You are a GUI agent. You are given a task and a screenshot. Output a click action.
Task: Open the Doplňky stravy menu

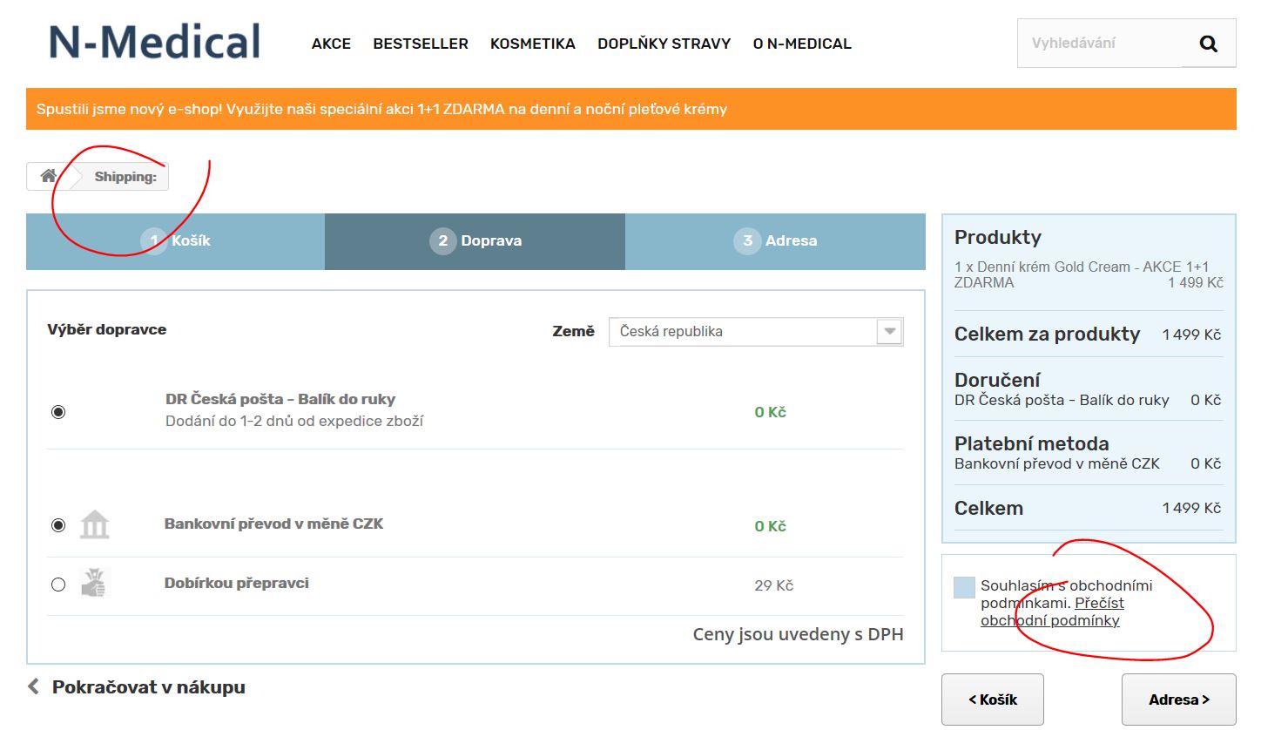coord(664,44)
